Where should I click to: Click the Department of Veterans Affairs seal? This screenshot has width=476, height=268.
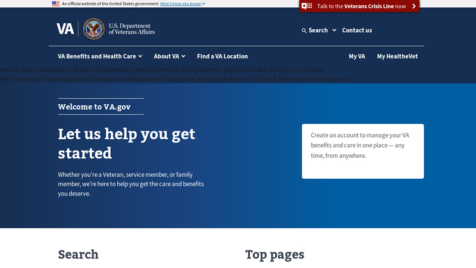93,29
